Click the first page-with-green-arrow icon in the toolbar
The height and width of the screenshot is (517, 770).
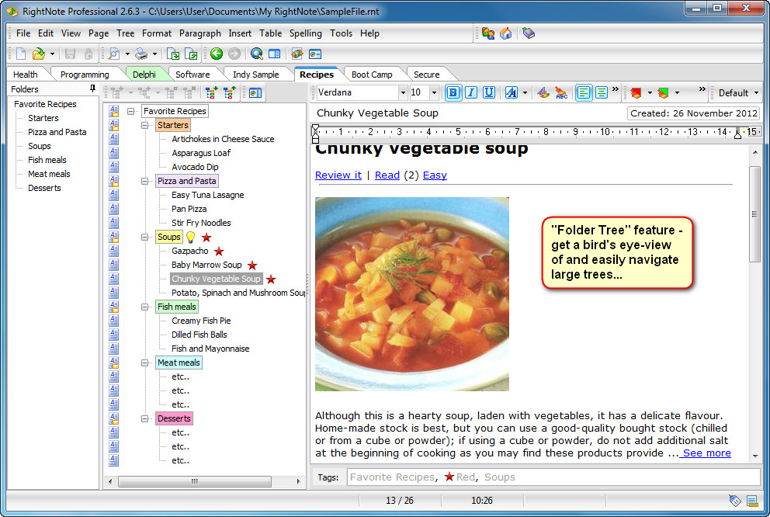(x=173, y=54)
